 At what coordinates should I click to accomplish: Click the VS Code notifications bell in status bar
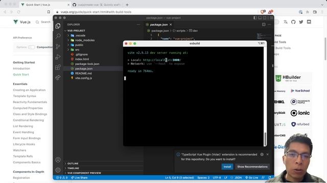pyautogui.click(x=270, y=177)
